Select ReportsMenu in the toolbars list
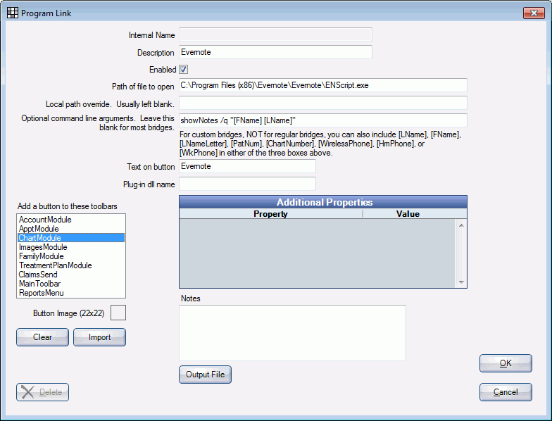 [70, 293]
